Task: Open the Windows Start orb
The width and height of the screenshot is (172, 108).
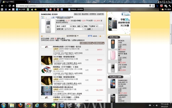Action: click(3, 105)
